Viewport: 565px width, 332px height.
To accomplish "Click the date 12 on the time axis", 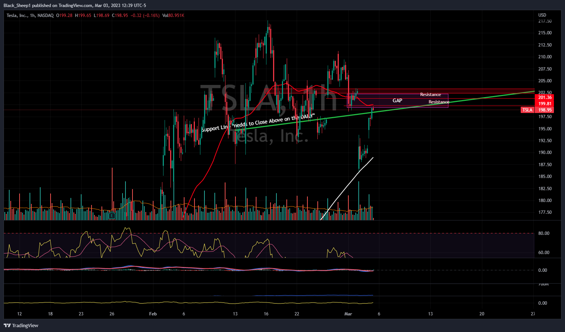I will coord(20,314).
